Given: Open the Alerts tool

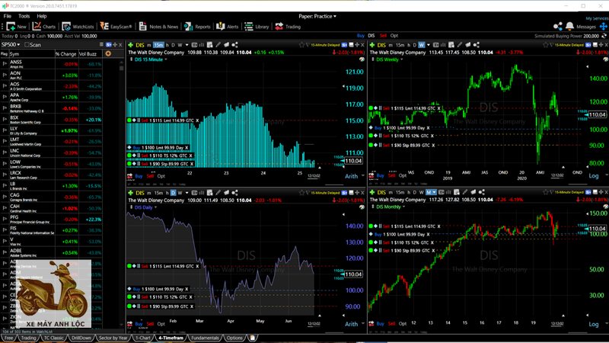Looking at the screenshot, I should pyautogui.click(x=227, y=27).
